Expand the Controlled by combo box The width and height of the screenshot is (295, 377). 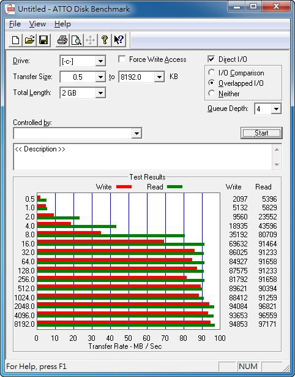pyautogui.click(x=136, y=133)
